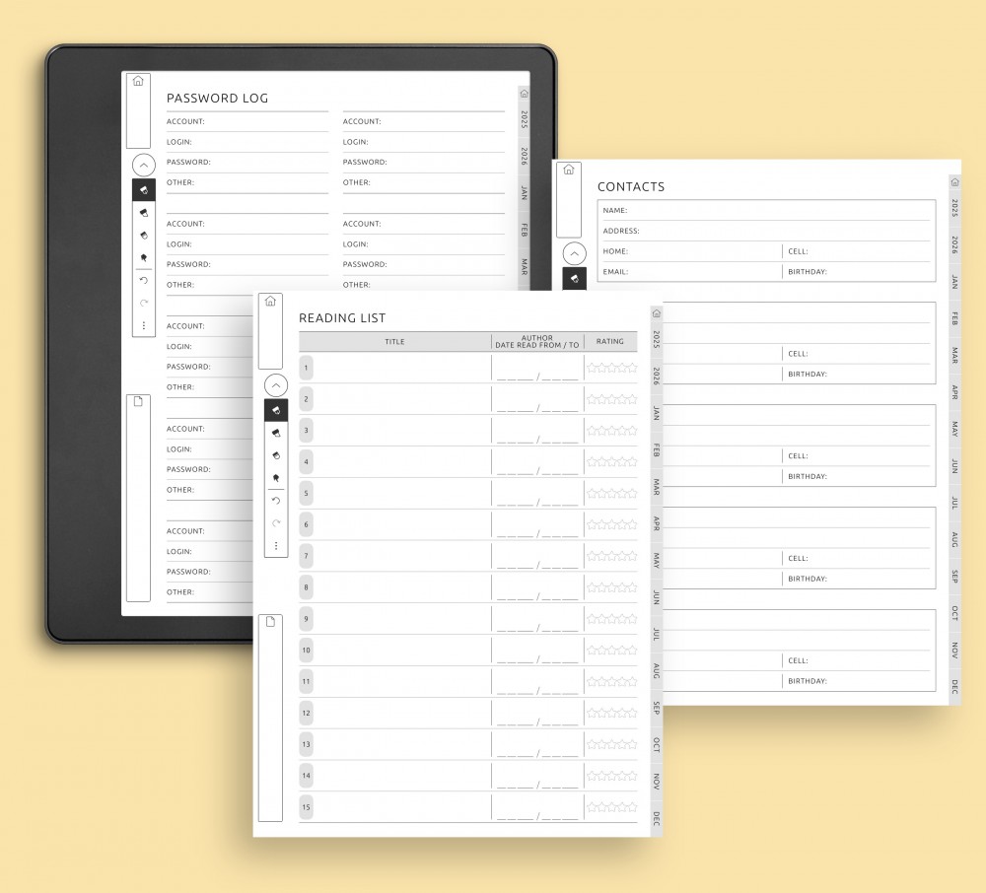Tap the NAME field in first contact card
This screenshot has width=986, height=893.
pos(766,211)
